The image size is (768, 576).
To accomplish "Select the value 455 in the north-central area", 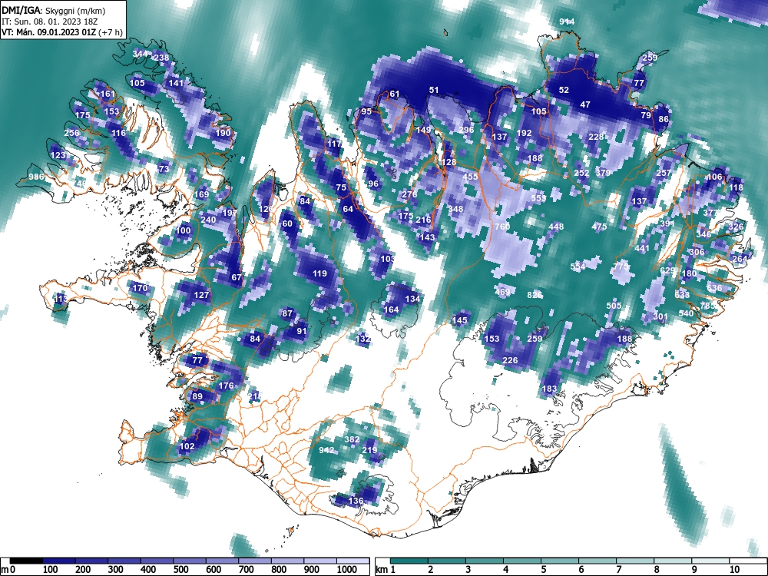I will coord(470,177).
